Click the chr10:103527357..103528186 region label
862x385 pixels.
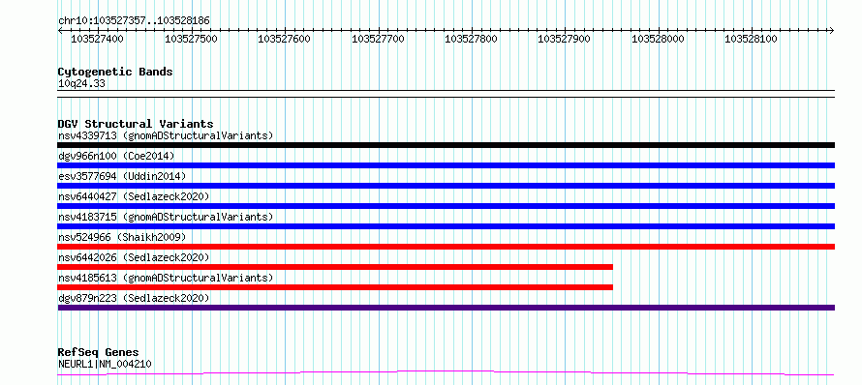coord(134,21)
